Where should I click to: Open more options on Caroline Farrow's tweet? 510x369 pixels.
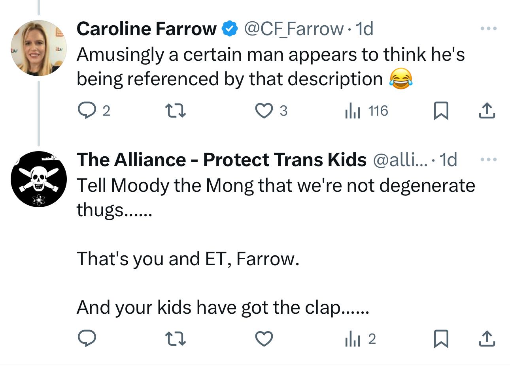[x=488, y=28]
